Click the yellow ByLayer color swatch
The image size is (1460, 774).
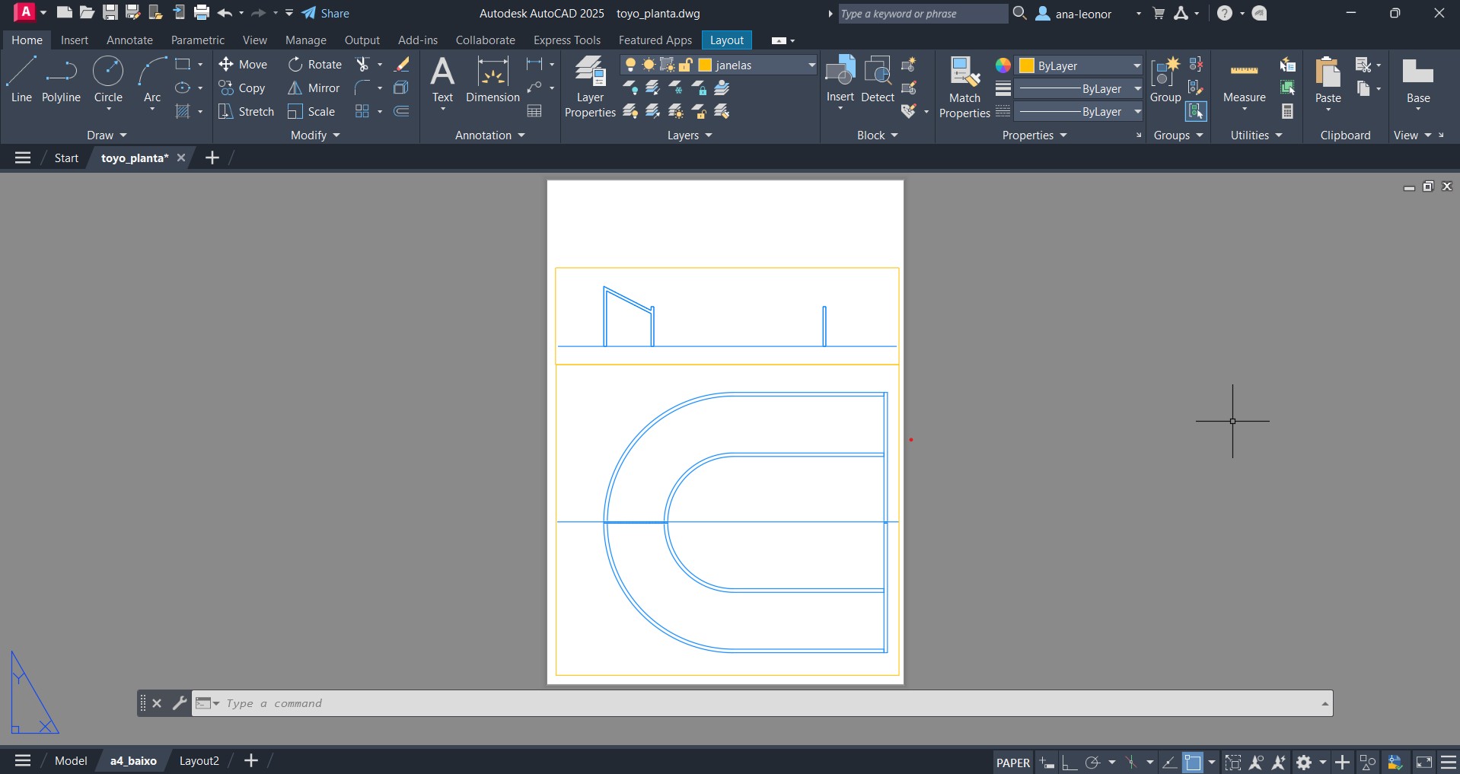pos(1027,65)
